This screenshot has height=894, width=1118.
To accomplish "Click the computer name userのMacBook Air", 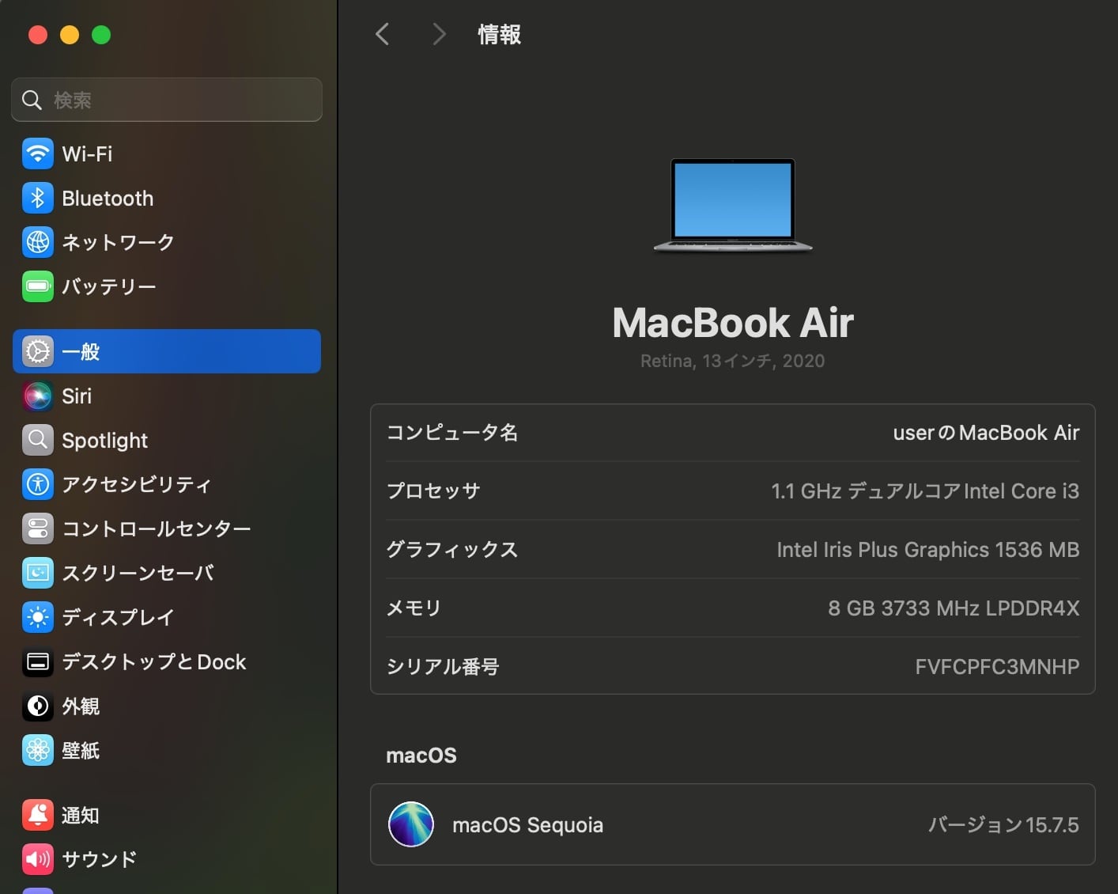I will click(x=986, y=433).
